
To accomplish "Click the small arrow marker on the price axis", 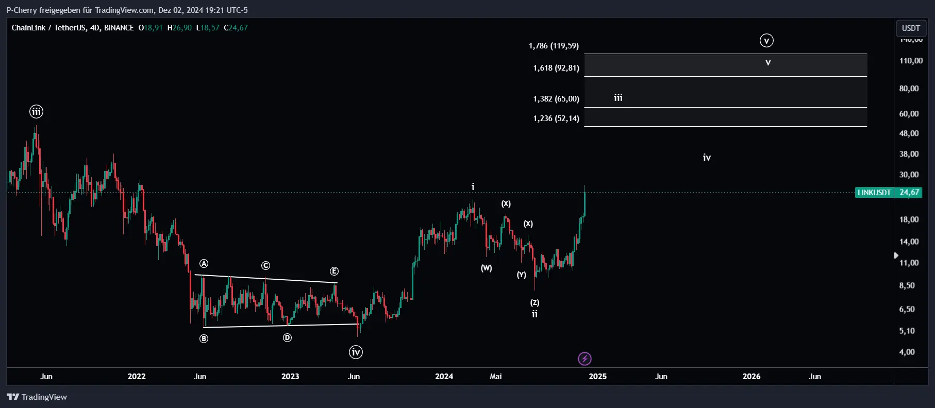I will point(896,256).
